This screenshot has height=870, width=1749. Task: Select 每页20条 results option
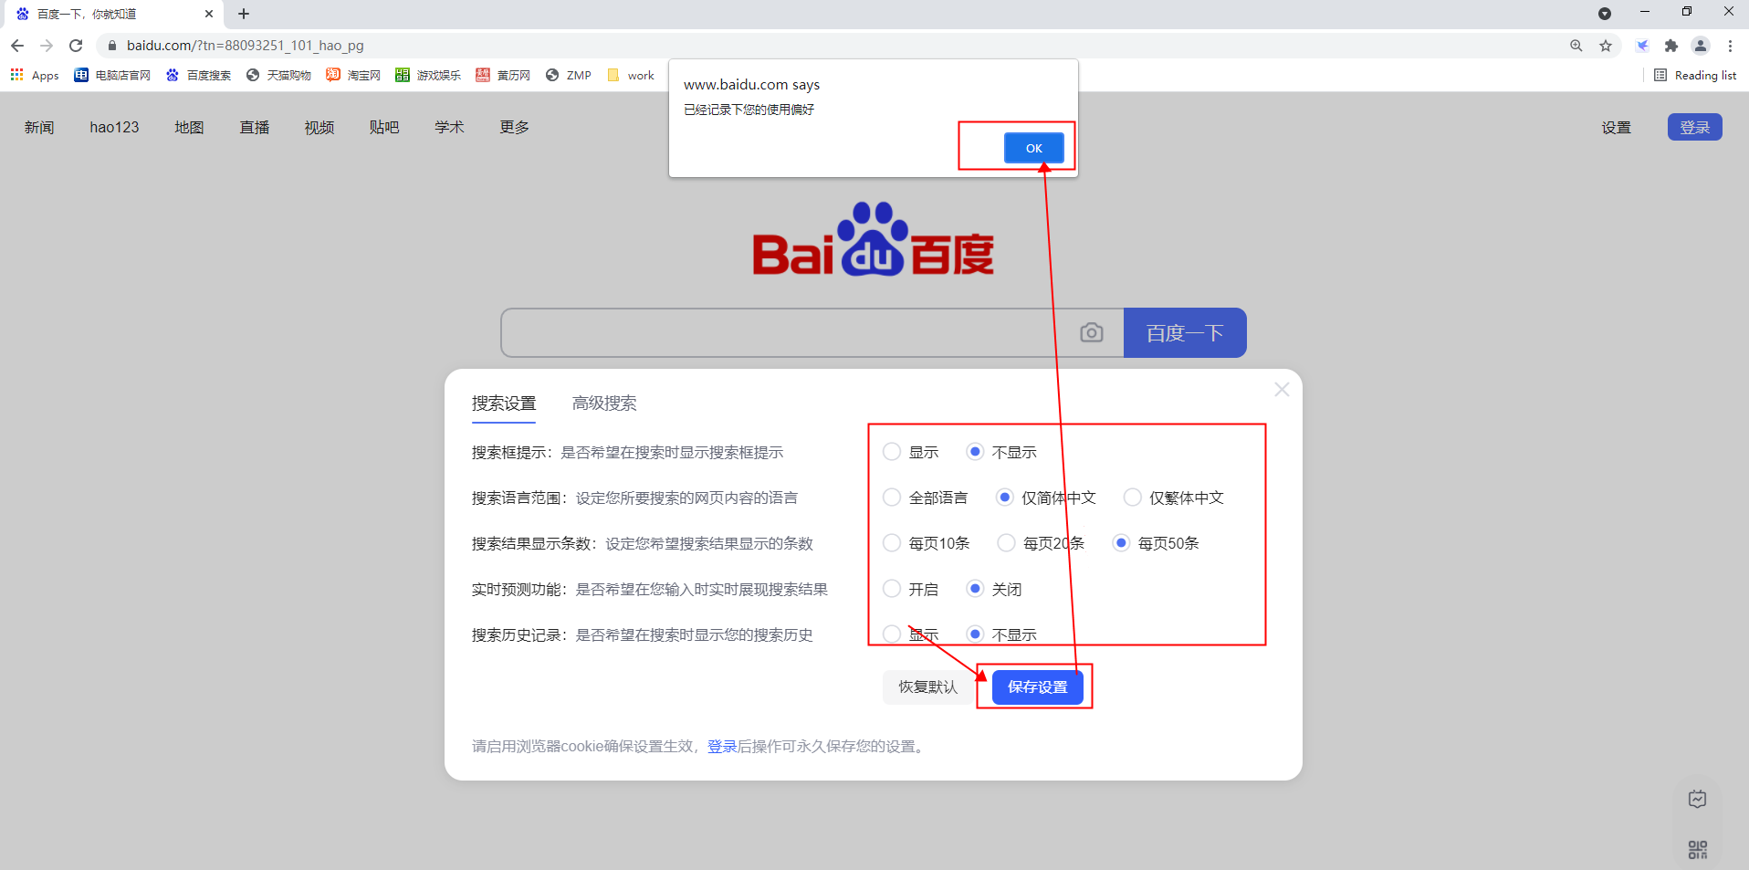coord(1006,543)
